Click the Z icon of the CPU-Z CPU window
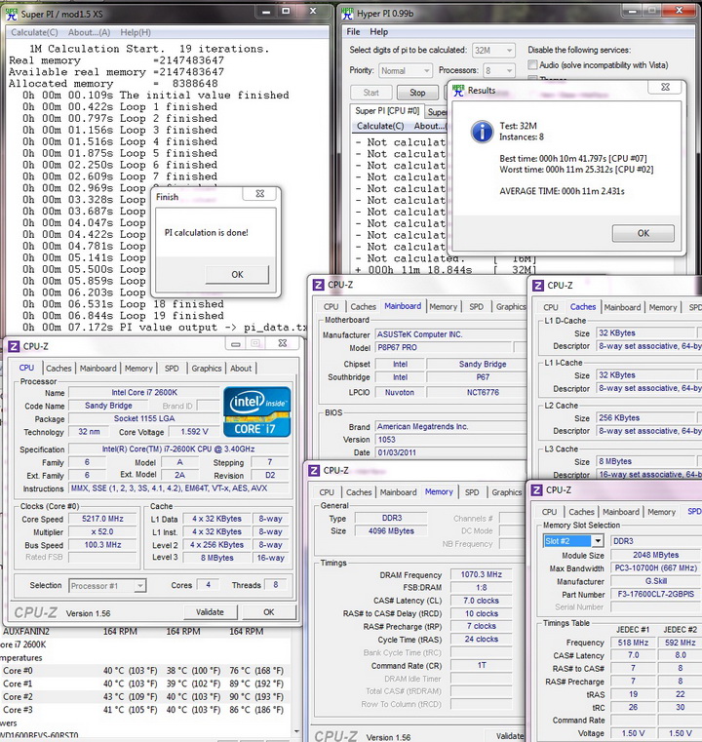This screenshot has width=702, height=742. point(14,346)
